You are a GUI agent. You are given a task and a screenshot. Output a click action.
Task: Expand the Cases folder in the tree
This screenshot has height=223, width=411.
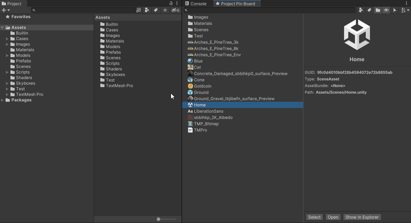click(7, 39)
